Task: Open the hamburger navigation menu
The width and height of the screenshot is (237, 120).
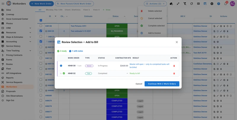Action: click(x=3, y=4)
